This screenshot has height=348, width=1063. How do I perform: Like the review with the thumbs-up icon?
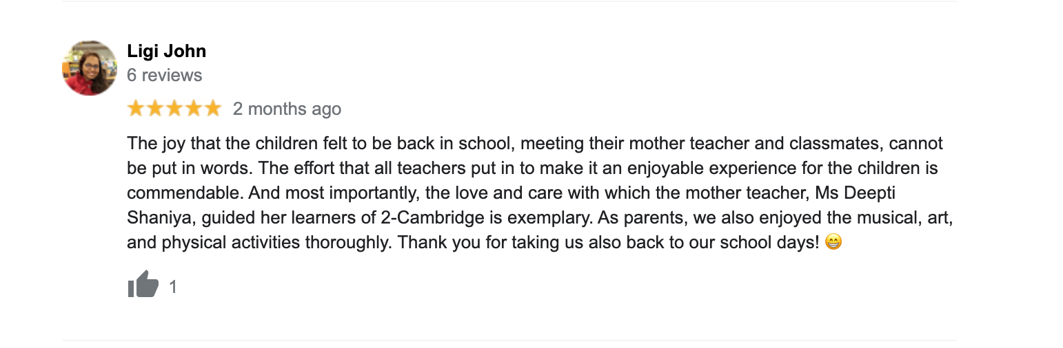[143, 285]
